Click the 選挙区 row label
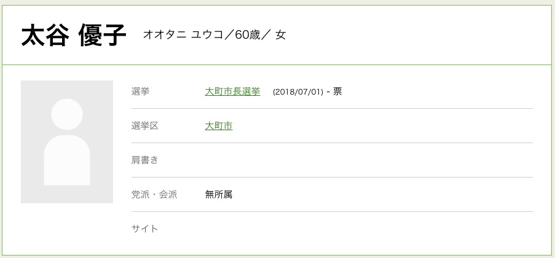This screenshot has height=258, width=555. pyautogui.click(x=145, y=126)
